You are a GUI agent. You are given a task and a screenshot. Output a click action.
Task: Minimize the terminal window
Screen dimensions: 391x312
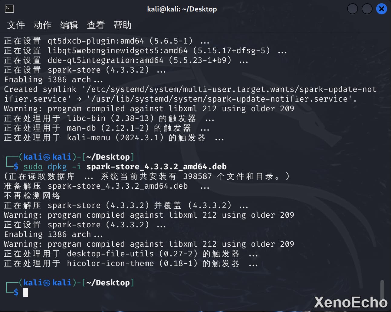click(x=352, y=9)
